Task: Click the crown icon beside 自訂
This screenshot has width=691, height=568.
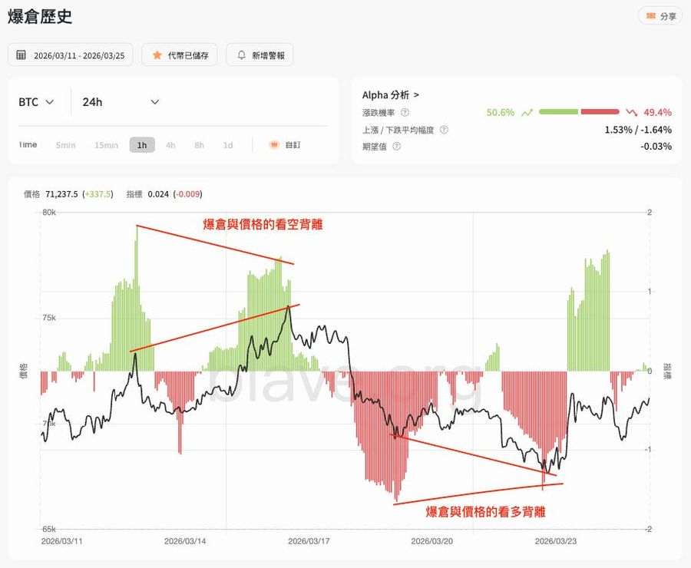Action: 276,144
